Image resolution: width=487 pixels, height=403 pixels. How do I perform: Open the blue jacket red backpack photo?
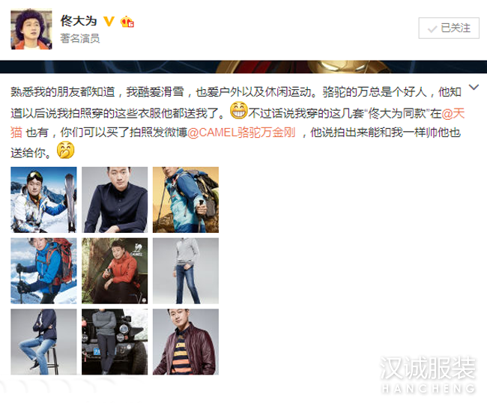(43, 270)
